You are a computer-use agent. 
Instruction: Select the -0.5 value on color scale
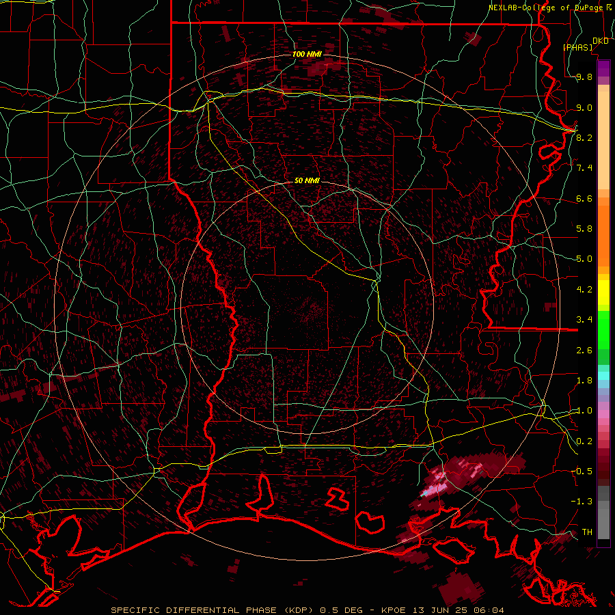(582, 471)
